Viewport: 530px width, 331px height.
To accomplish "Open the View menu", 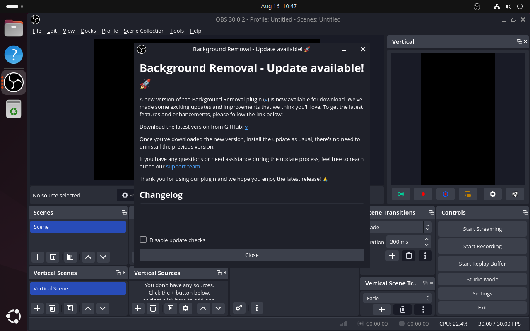I will click(69, 31).
